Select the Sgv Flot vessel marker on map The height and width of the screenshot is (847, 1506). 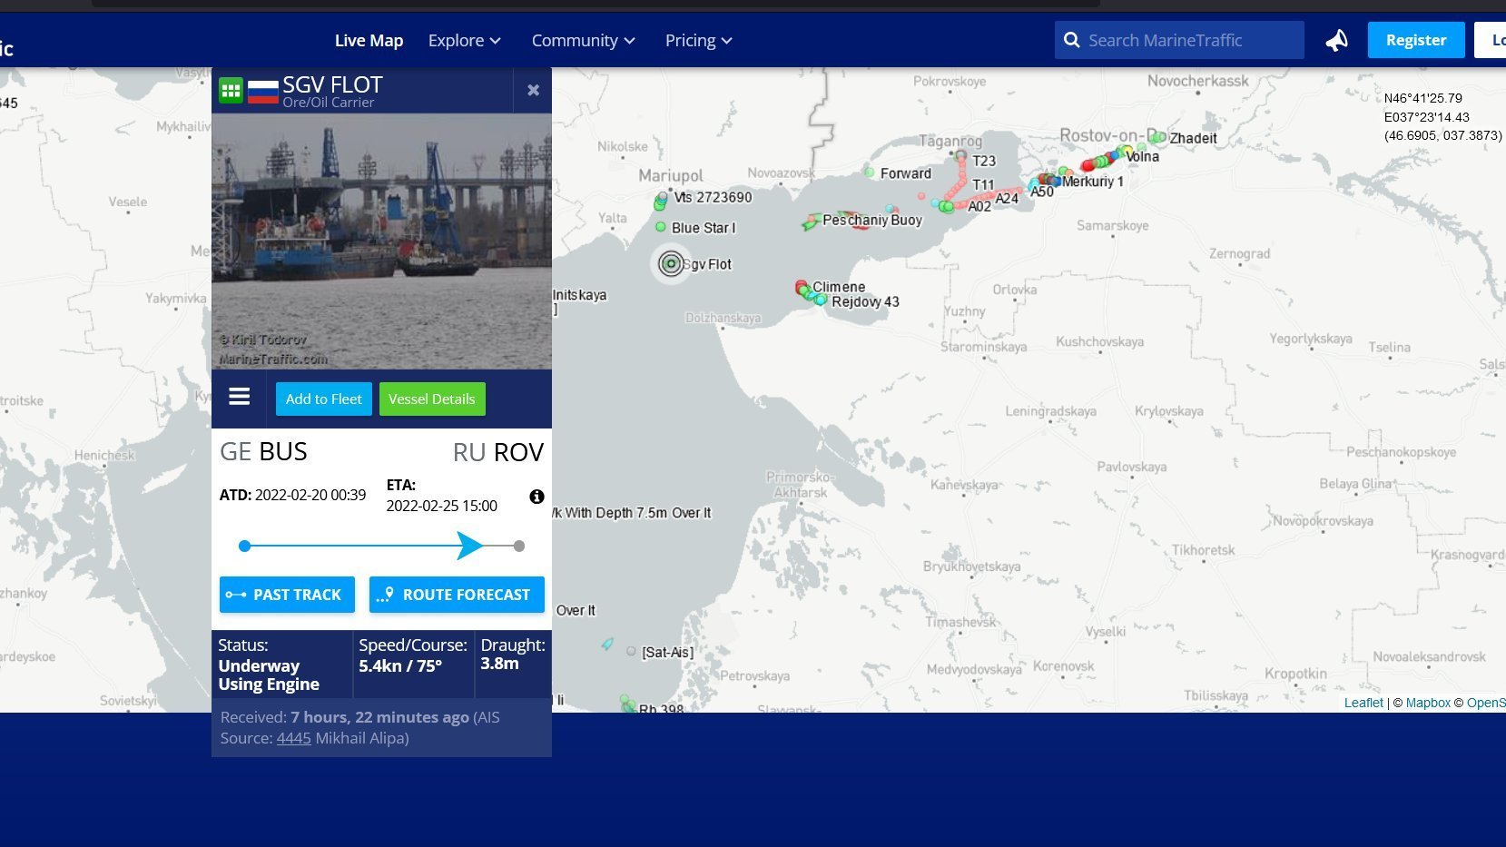[671, 264]
